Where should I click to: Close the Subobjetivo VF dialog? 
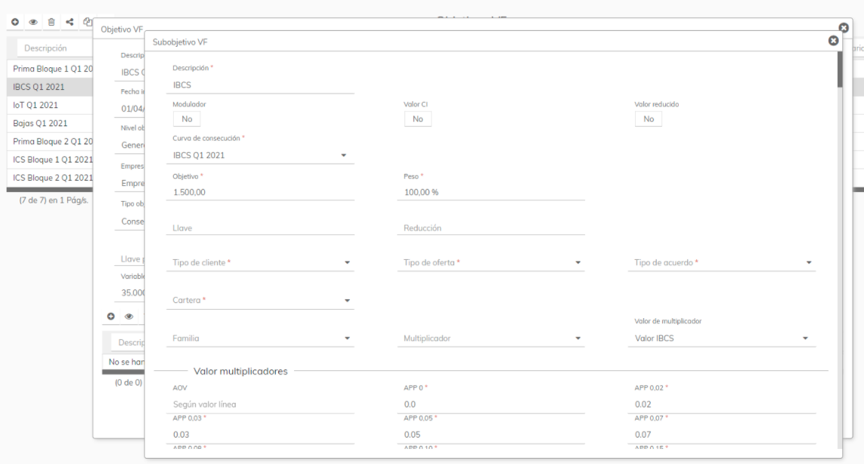(x=833, y=41)
